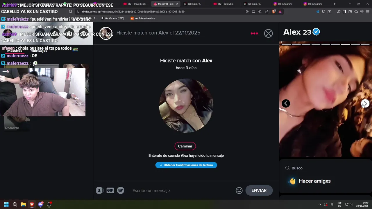372x209 pixels.
Task: Open Alex's large circular match photo
Action: click(x=186, y=106)
